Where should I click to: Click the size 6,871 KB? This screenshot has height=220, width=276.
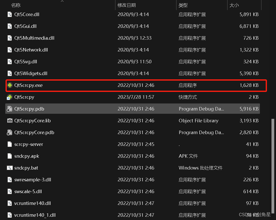click(x=249, y=26)
